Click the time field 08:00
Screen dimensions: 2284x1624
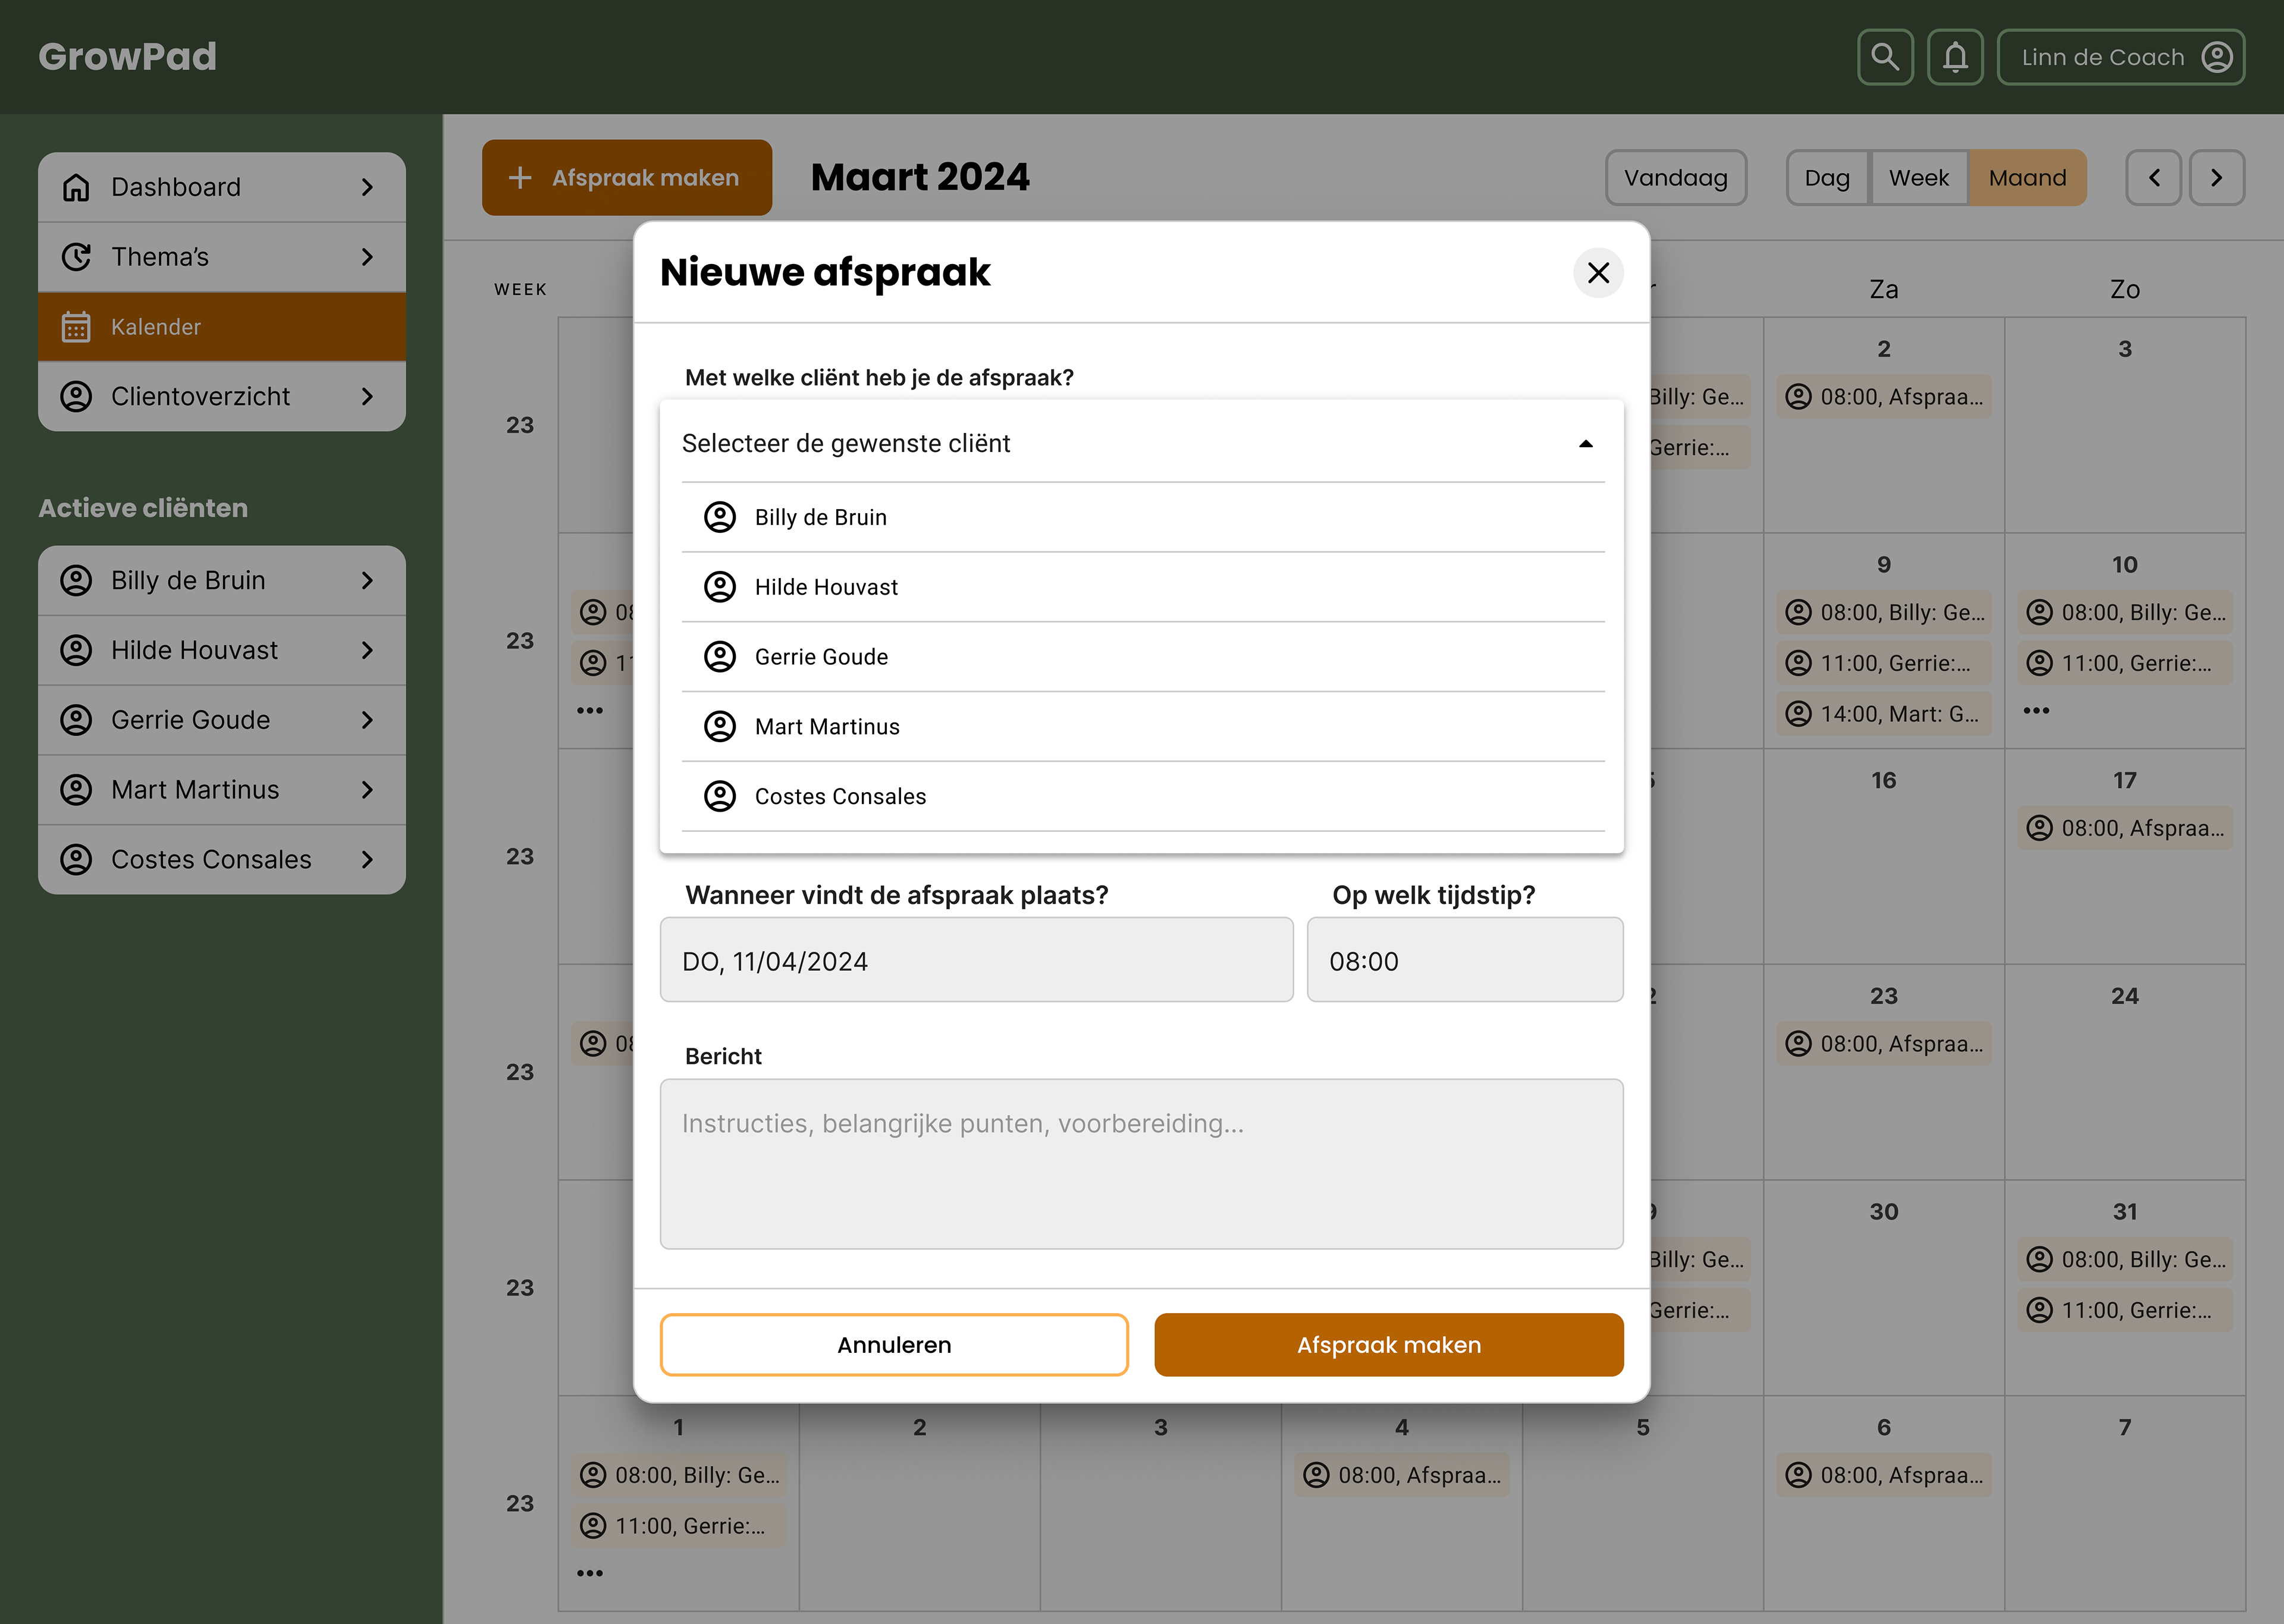tap(1465, 960)
